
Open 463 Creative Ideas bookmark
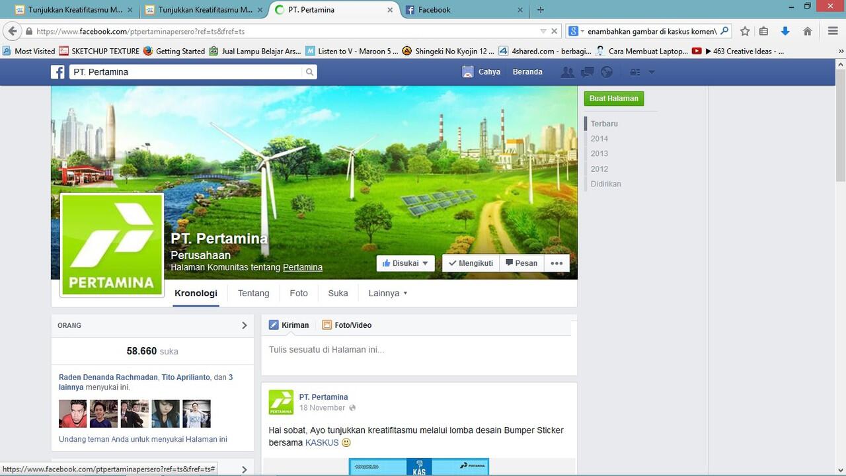point(738,51)
